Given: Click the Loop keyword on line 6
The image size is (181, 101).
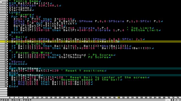Looking at the screenshot, I should (x=14, y=12).
